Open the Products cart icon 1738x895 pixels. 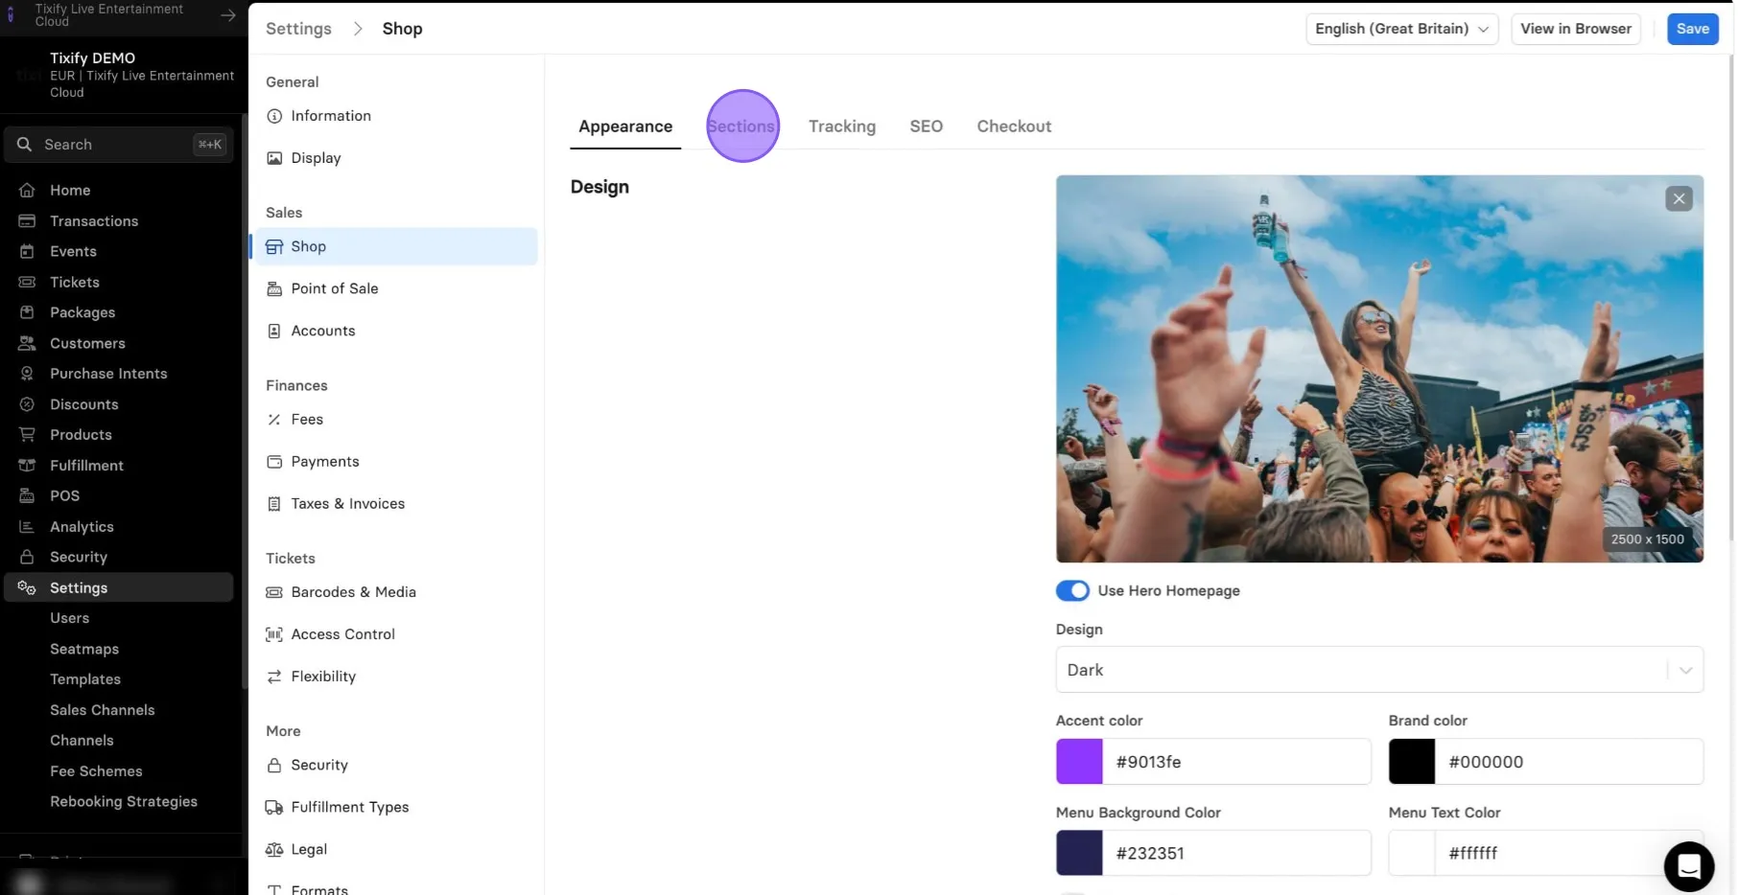(27, 435)
